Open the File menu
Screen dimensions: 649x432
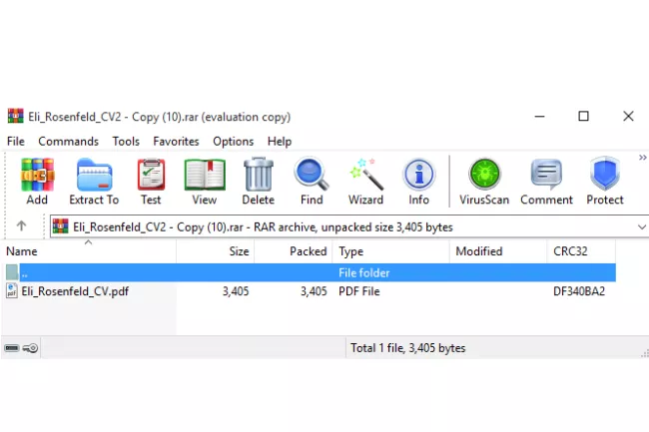16,142
